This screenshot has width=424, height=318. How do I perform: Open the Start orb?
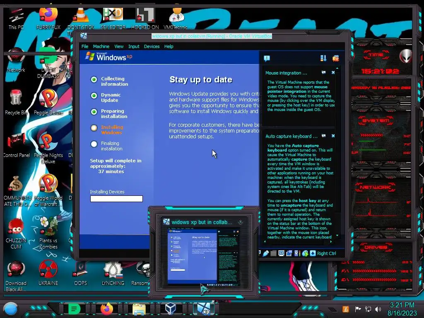coord(11,309)
